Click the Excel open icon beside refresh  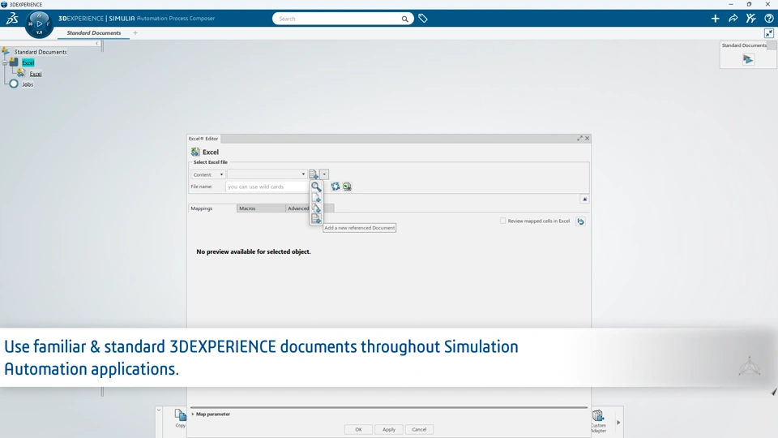pyautogui.click(x=347, y=187)
